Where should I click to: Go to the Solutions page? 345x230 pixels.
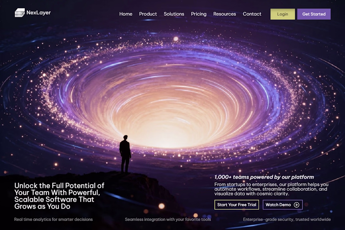click(x=174, y=14)
